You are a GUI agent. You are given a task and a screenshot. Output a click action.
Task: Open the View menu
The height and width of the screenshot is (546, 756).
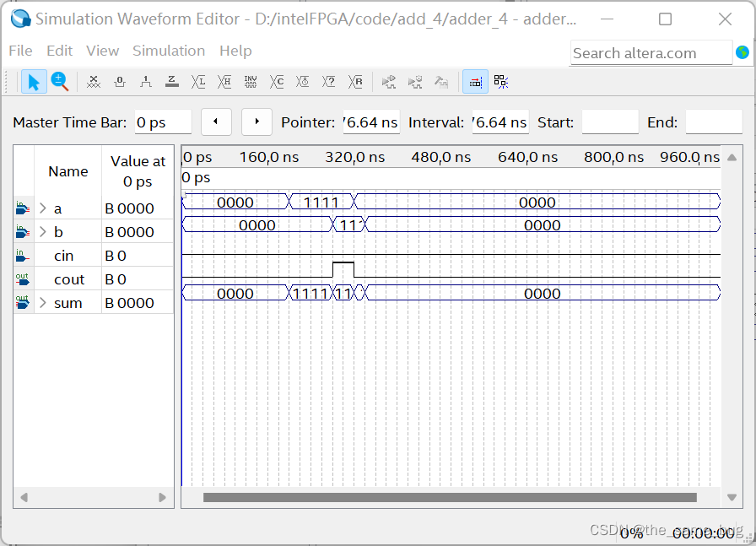pos(102,51)
